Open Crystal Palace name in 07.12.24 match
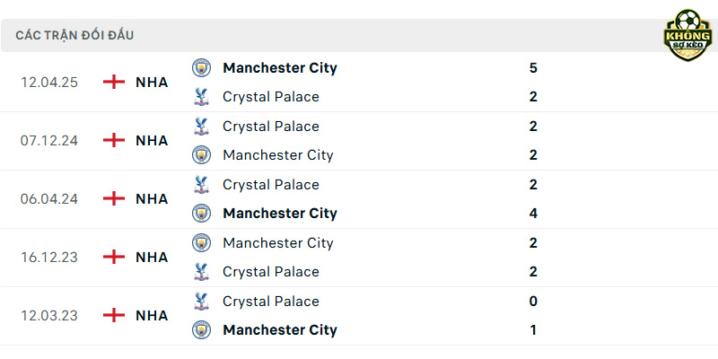The width and height of the screenshot is (718, 359). [x=271, y=127]
